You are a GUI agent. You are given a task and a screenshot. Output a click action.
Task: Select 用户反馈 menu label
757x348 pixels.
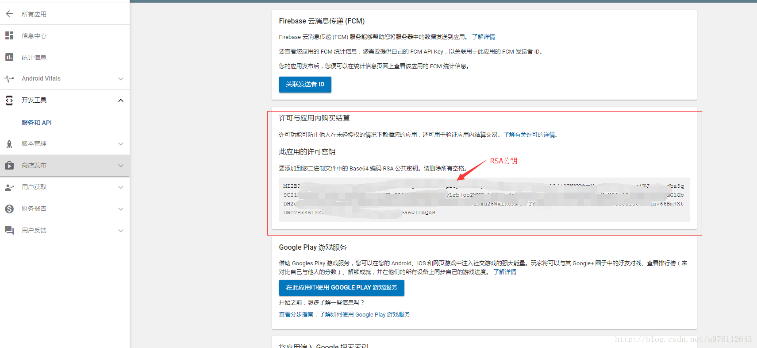pyautogui.click(x=34, y=230)
